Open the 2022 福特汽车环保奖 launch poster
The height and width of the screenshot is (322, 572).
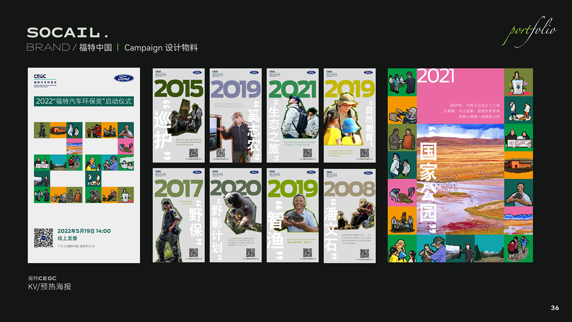84,165
